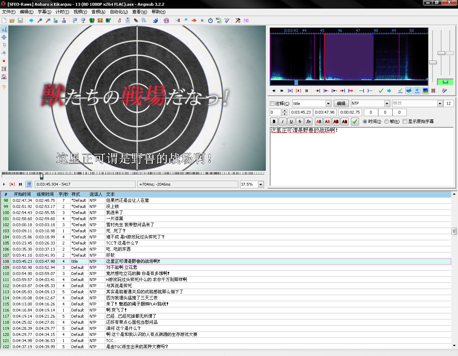This screenshot has height=356, width=458.
Task: Select the rotate on Z axis tool
Action: (4, 45)
